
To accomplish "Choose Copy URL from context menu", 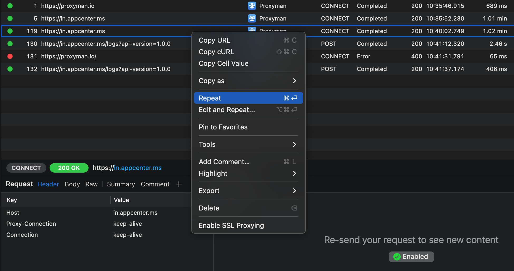I will [x=248, y=40].
